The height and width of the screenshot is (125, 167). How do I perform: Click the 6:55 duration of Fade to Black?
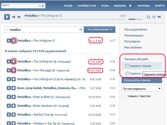(113, 97)
